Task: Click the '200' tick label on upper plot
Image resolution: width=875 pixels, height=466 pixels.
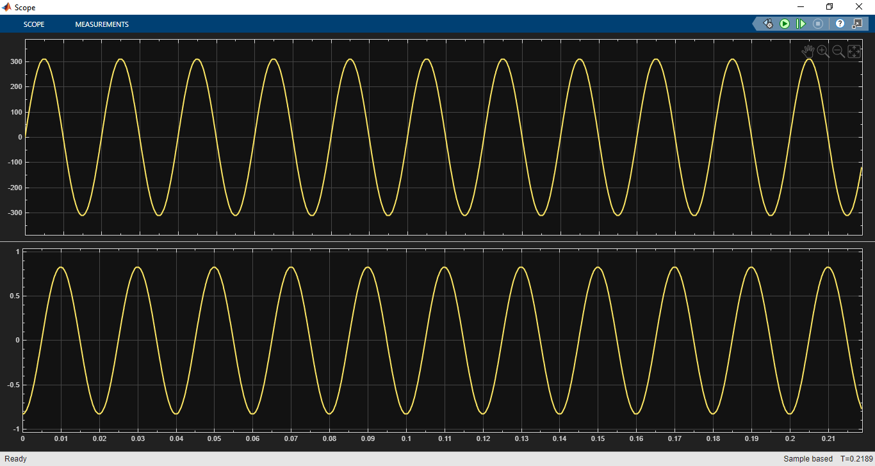Action: pyautogui.click(x=15, y=87)
